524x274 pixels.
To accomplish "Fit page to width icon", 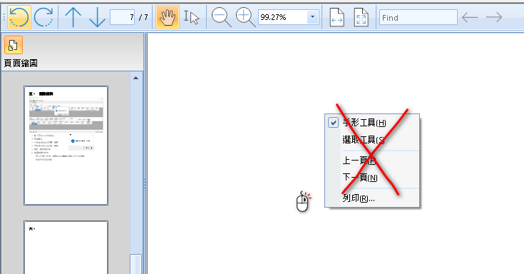I will click(x=337, y=17).
